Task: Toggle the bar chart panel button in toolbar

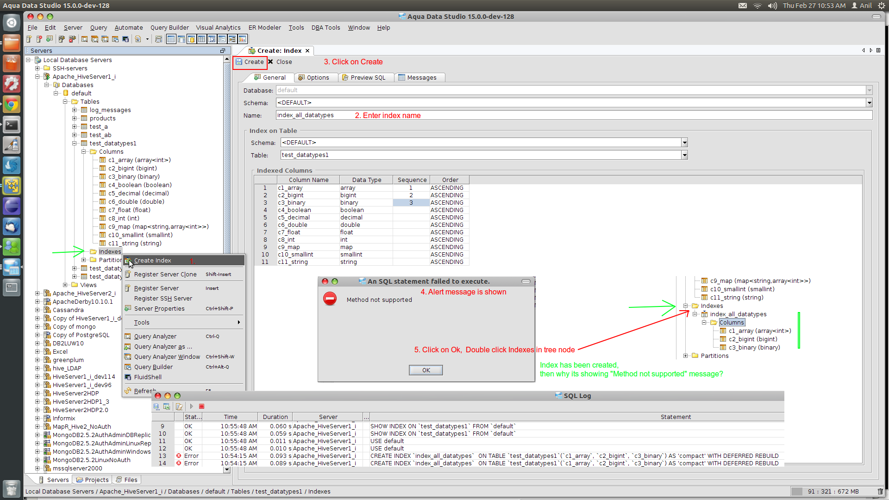Action: click(242, 39)
